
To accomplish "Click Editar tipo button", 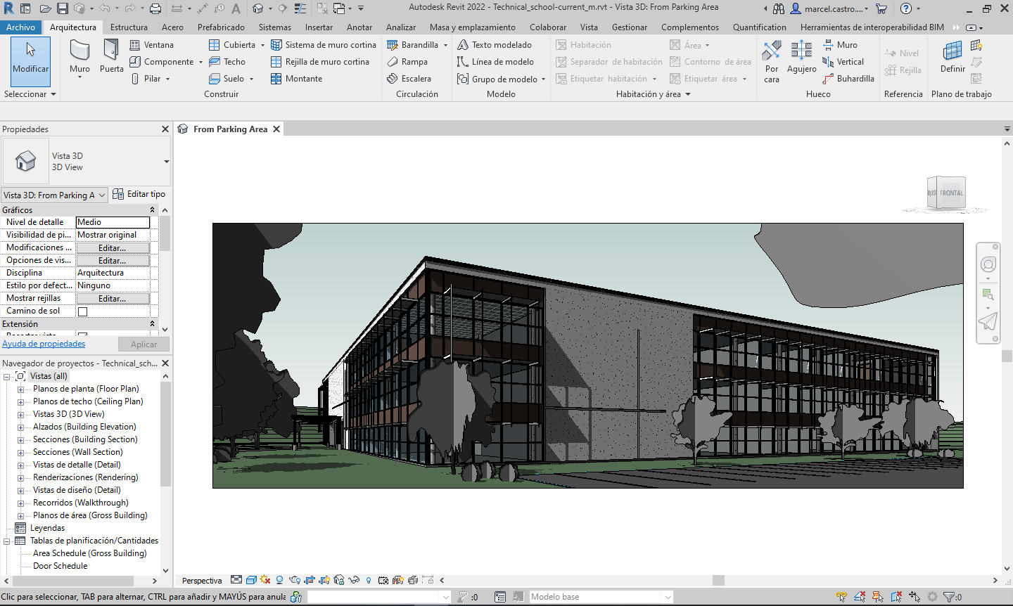I will coord(139,194).
